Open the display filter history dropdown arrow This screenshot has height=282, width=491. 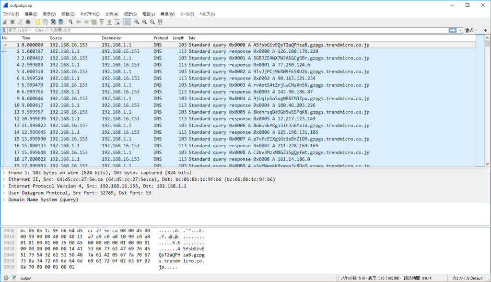(x=460, y=30)
